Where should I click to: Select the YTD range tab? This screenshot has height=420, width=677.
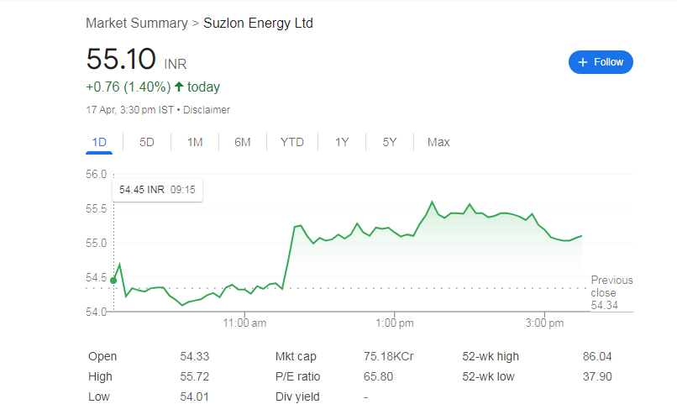(291, 142)
